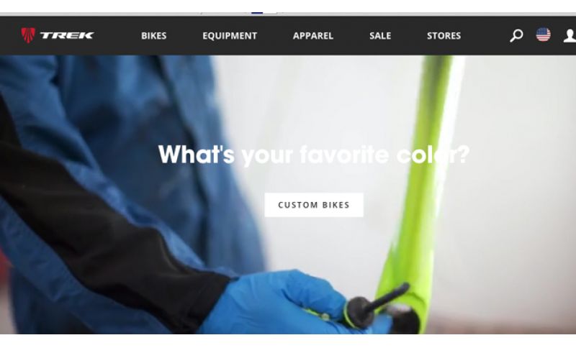Click the red Trek shield logo
Image resolution: width=576 pixels, height=348 pixels.
(28, 35)
